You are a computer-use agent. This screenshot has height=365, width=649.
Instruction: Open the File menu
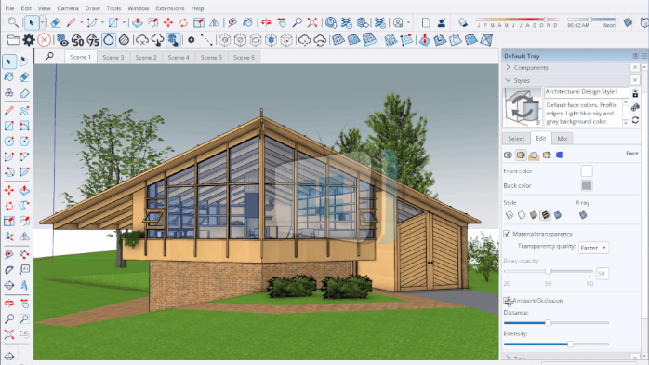tap(9, 8)
